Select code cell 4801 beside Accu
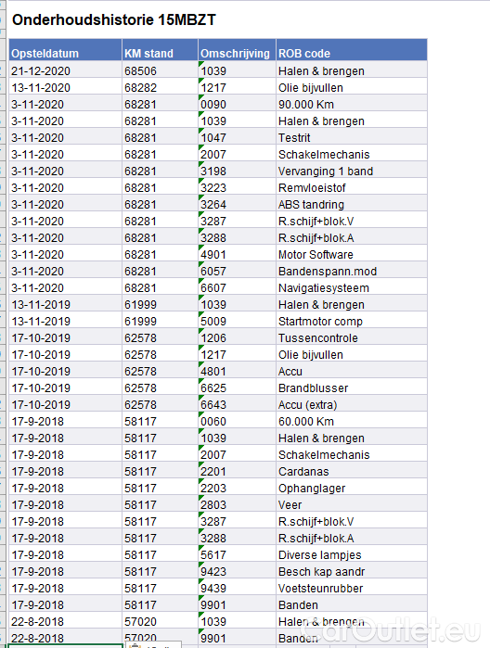This screenshot has height=648, width=490. [x=237, y=371]
